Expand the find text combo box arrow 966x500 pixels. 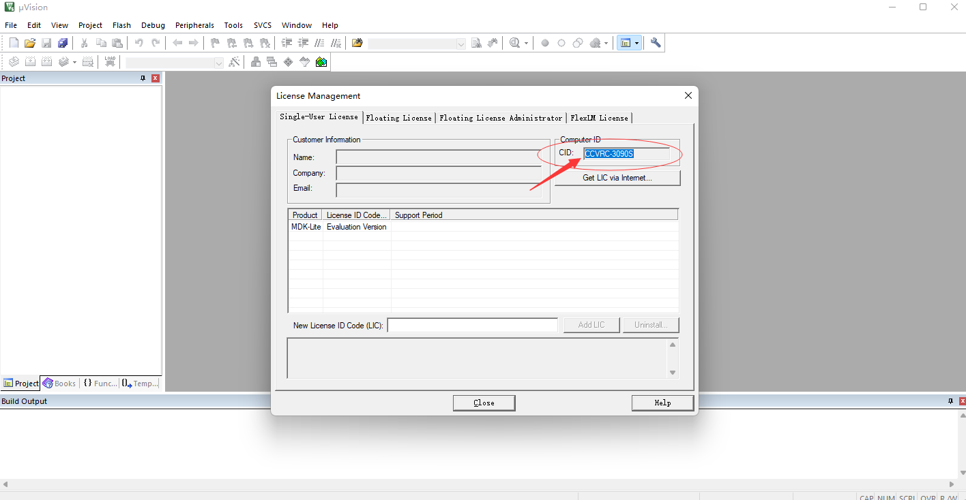460,44
